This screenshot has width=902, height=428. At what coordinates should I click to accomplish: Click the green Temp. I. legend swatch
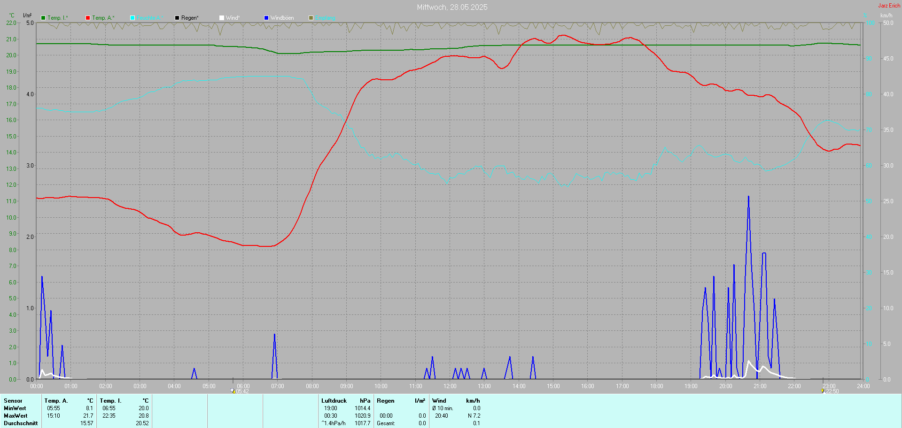(x=43, y=18)
